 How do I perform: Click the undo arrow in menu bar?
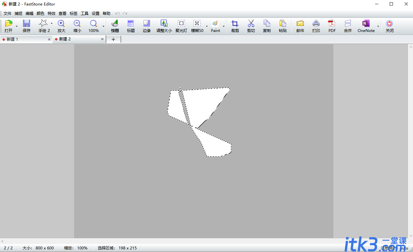[x=118, y=14]
